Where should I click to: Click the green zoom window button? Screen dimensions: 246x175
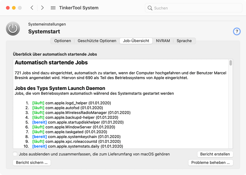(x=20, y=8)
